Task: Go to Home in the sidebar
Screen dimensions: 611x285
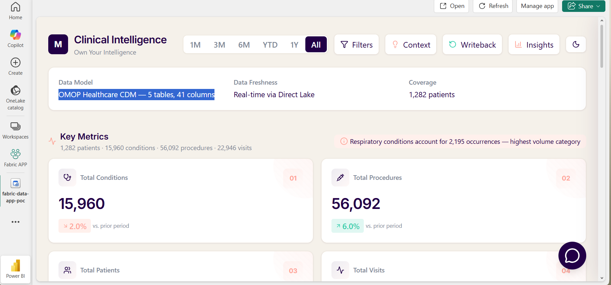Action: click(x=16, y=11)
